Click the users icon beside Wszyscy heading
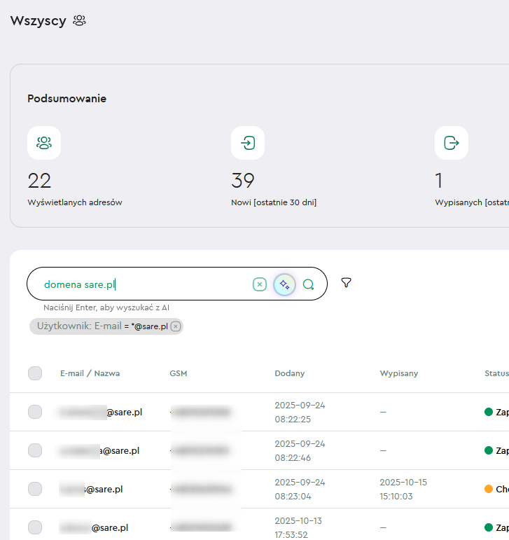The height and width of the screenshot is (540, 509). click(79, 21)
